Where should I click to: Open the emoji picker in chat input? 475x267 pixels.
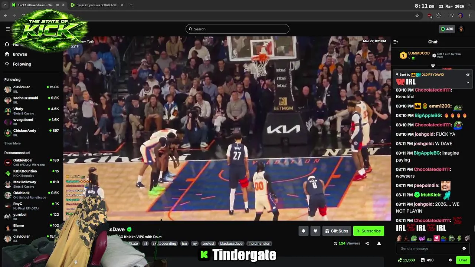(x=464, y=248)
